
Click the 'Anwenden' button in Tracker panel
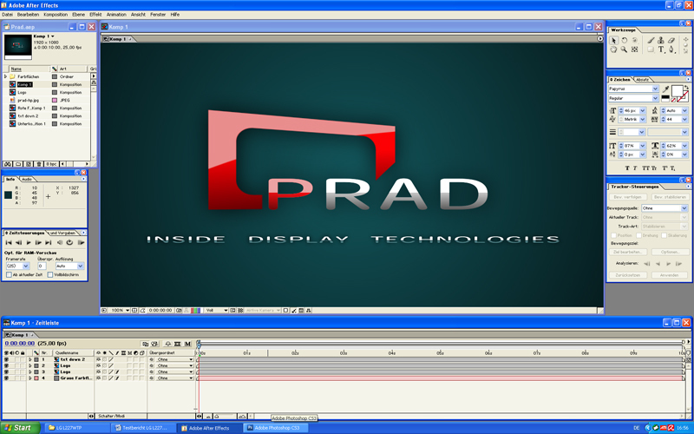pos(670,275)
